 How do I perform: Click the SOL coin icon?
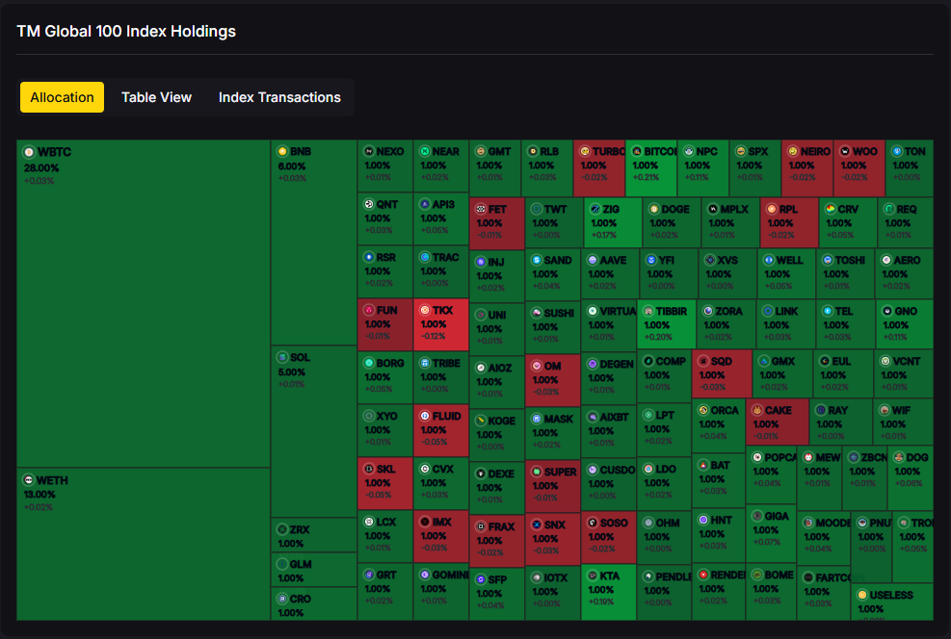[x=282, y=357]
